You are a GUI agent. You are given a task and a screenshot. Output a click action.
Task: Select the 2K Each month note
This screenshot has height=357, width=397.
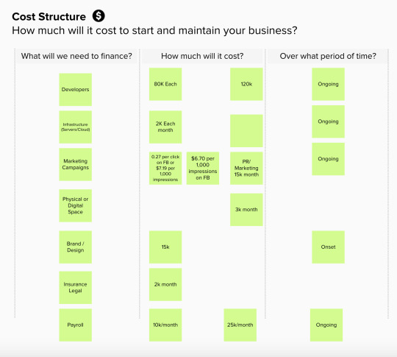pos(165,127)
